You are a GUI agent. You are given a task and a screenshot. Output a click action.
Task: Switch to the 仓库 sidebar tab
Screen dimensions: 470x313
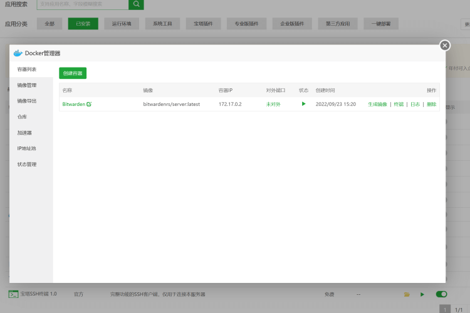pyautogui.click(x=22, y=117)
